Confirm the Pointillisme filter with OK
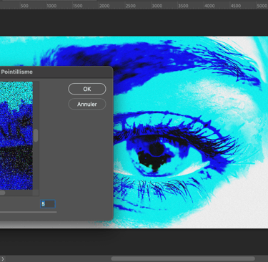The height and width of the screenshot is (262, 268). pyautogui.click(x=87, y=89)
